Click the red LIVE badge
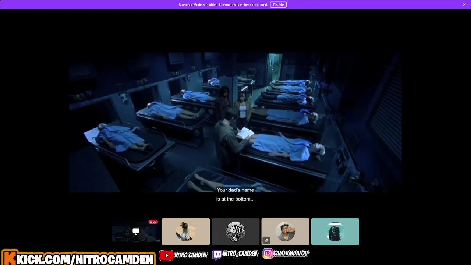The height and width of the screenshot is (265, 471). tap(153, 222)
